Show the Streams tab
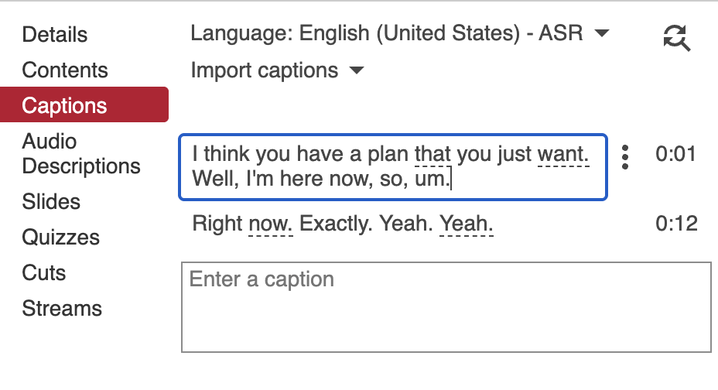The height and width of the screenshot is (390, 718). (62, 309)
